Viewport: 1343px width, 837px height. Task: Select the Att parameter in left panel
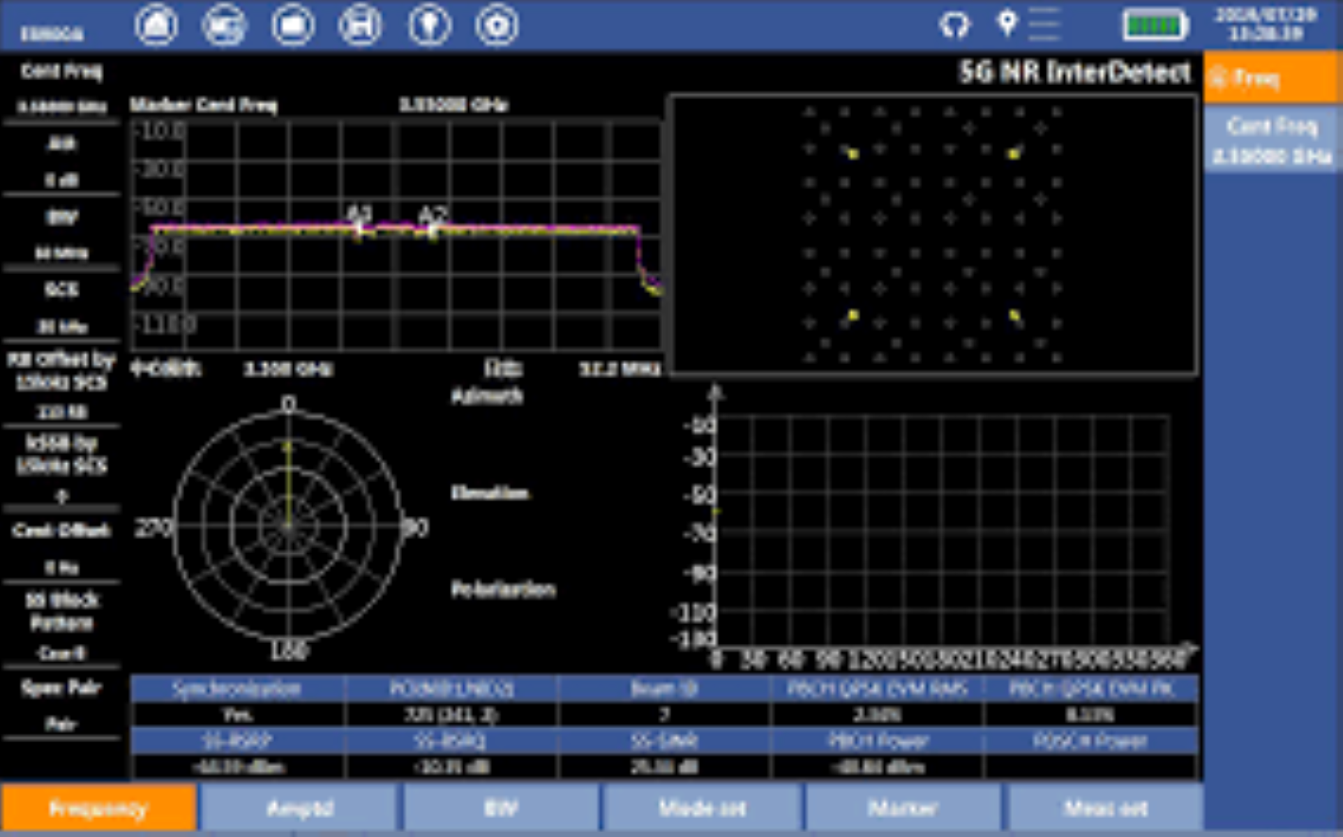click(x=61, y=162)
